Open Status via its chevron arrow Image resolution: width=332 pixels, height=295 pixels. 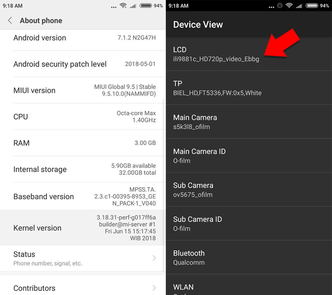[x=154, y=258]
